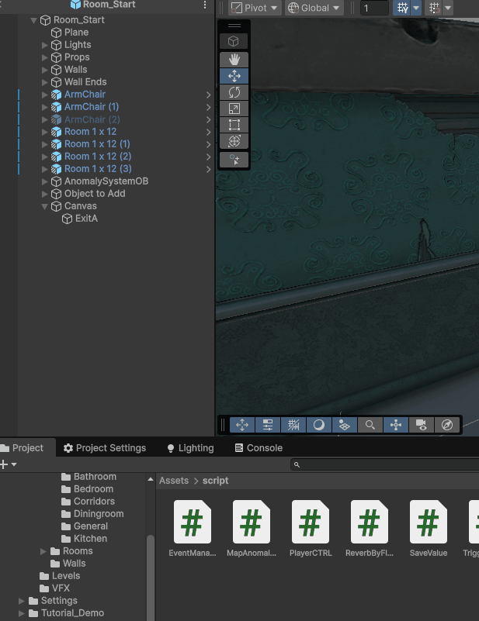Open the Global coordinate dropdown
The width and height of the screenshot is (479, 621).
314,9
